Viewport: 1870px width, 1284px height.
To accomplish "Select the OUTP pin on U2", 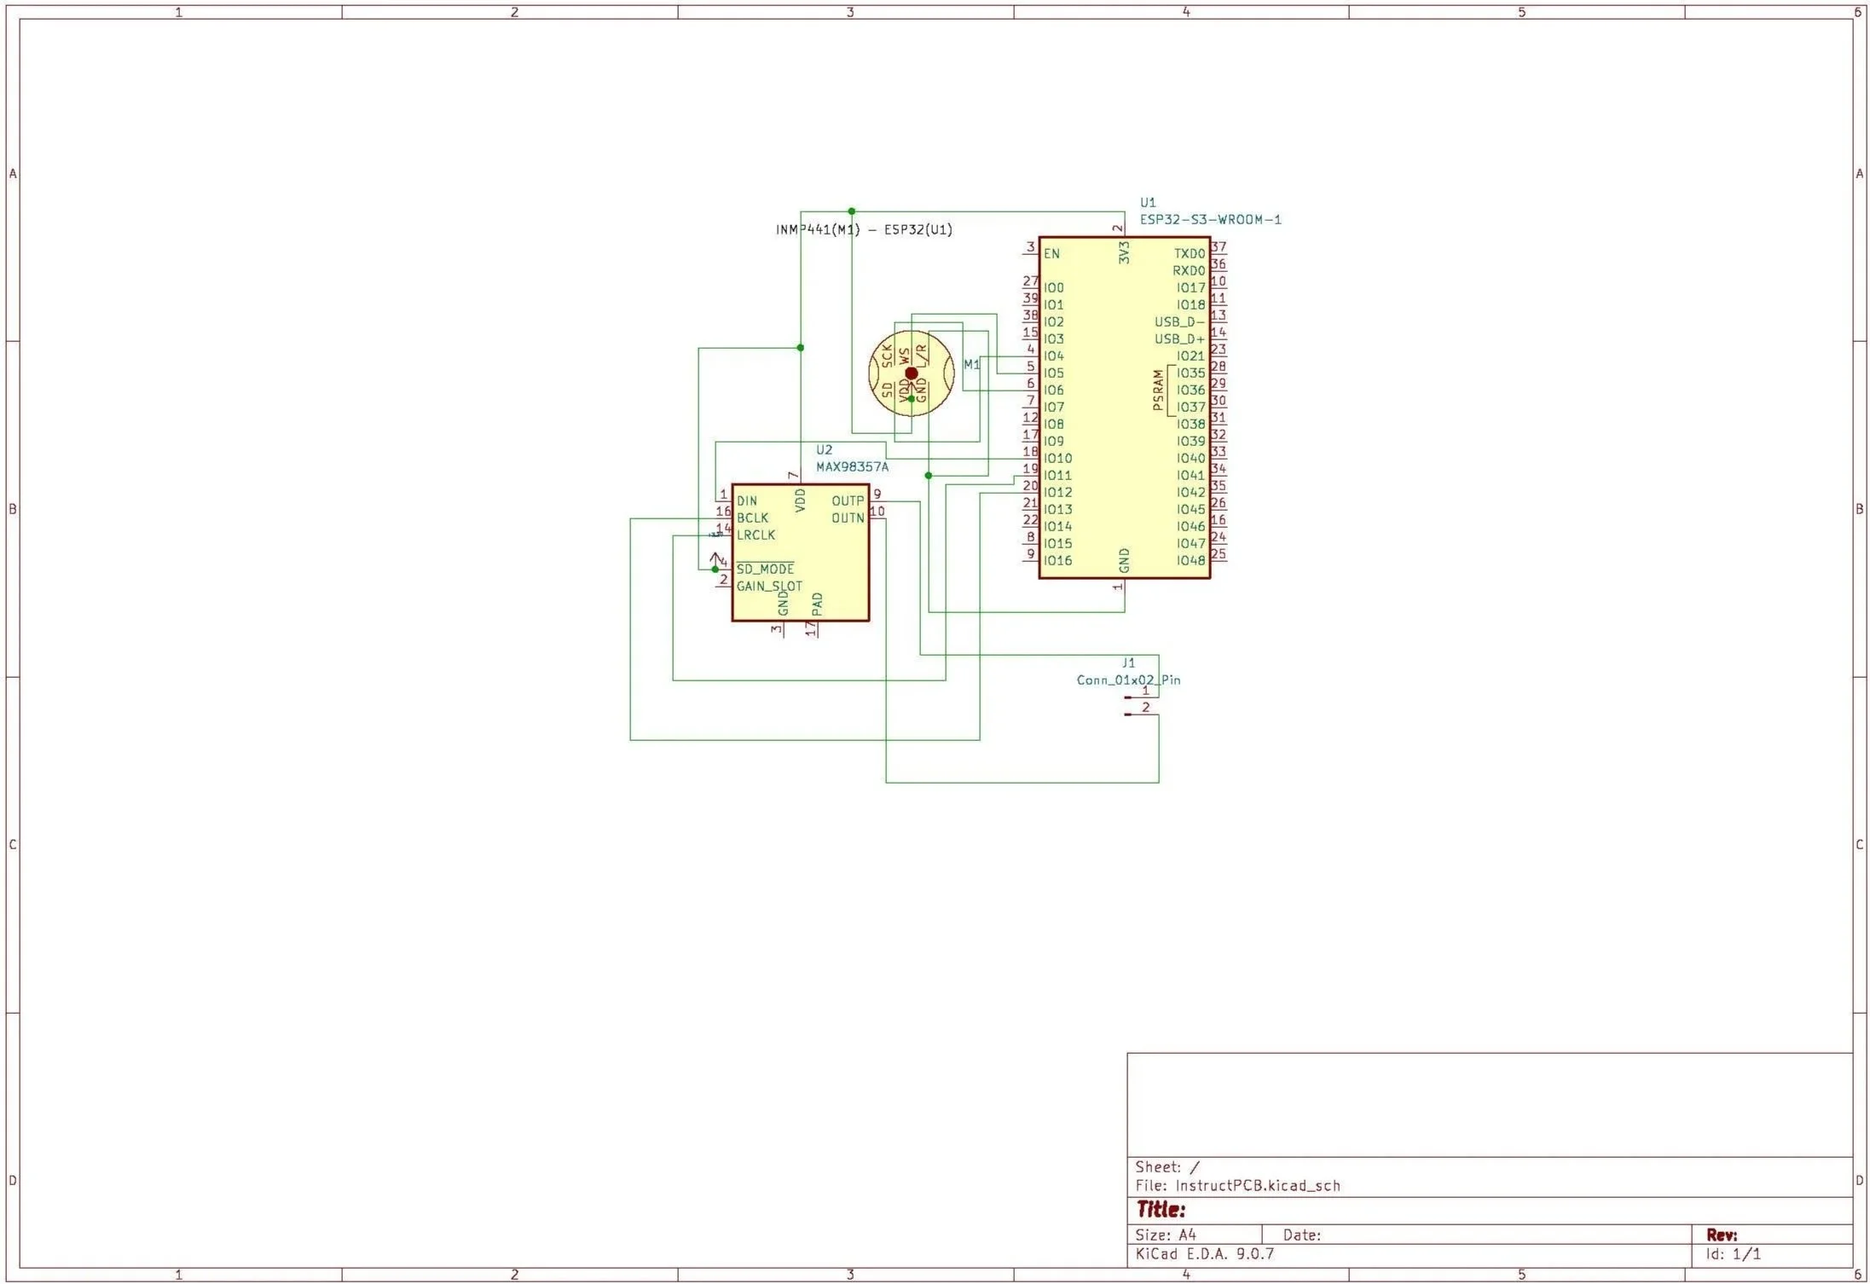I will tap(848, 501).
